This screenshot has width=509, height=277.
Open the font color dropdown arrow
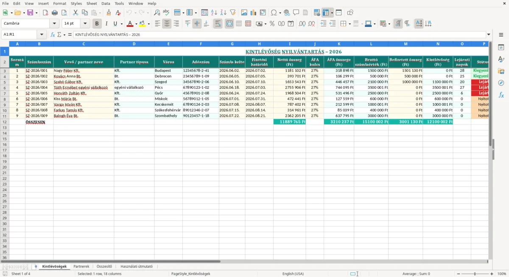pos(136,24)
